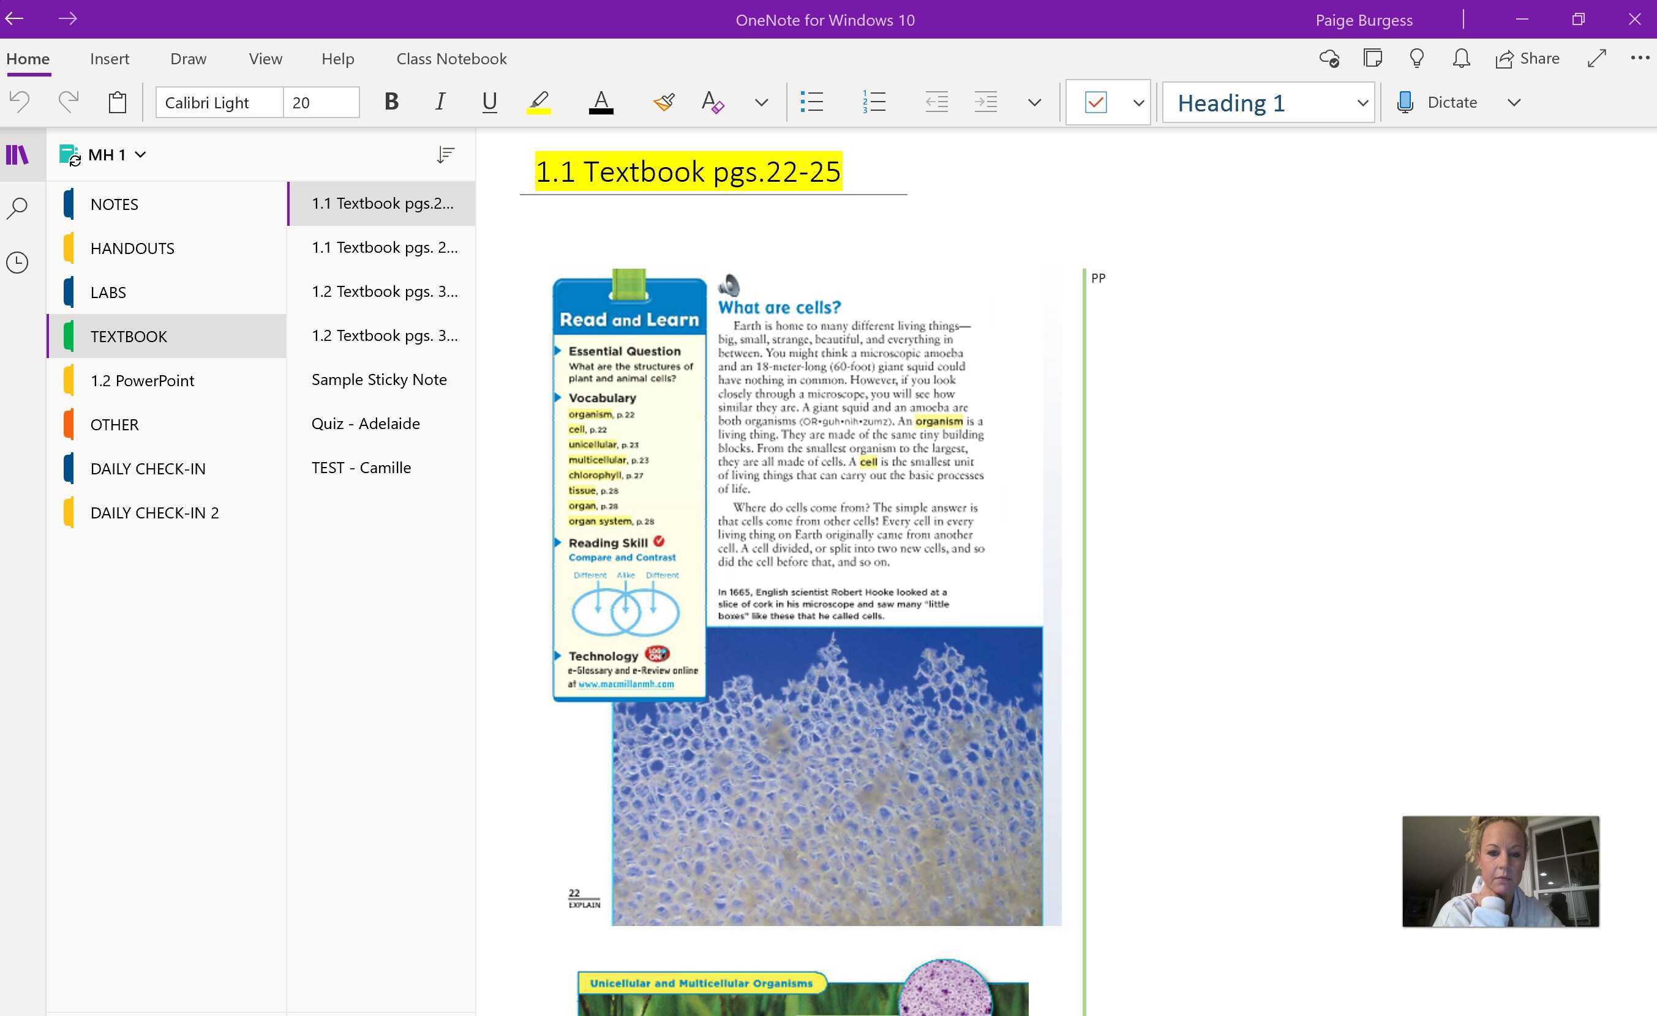Viewport: 1657px width, 1016px height.
Task: Click the Format Painter brush icon
Action: [663, 102]
